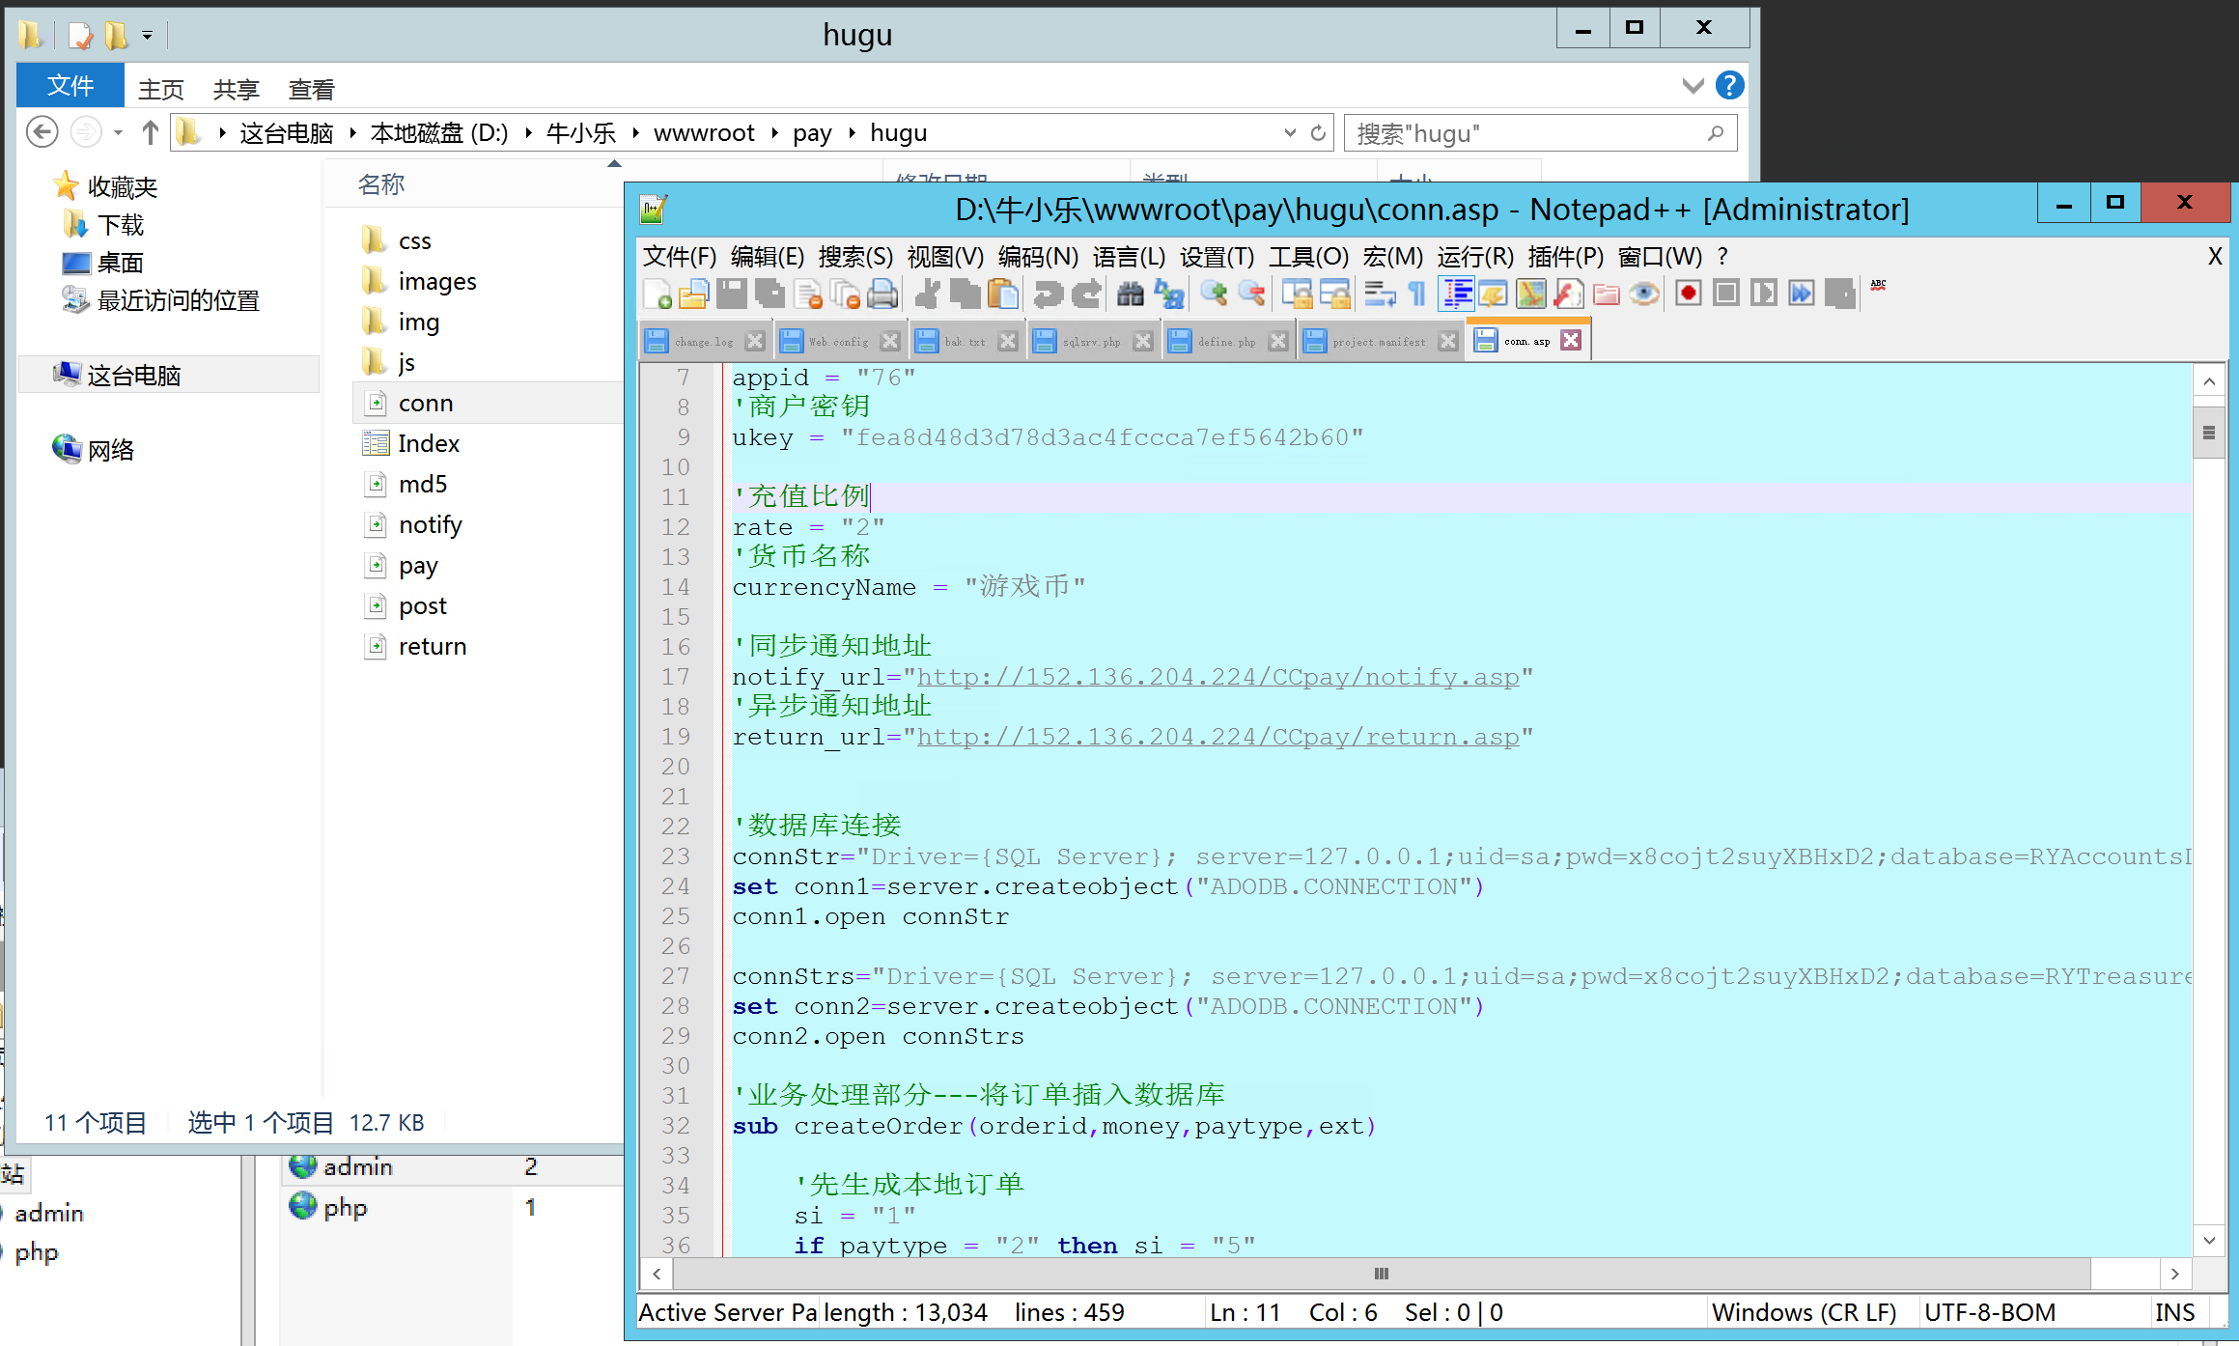Expand the Explorer ribbon chevron
2239x1346 pixels.
1693,86
